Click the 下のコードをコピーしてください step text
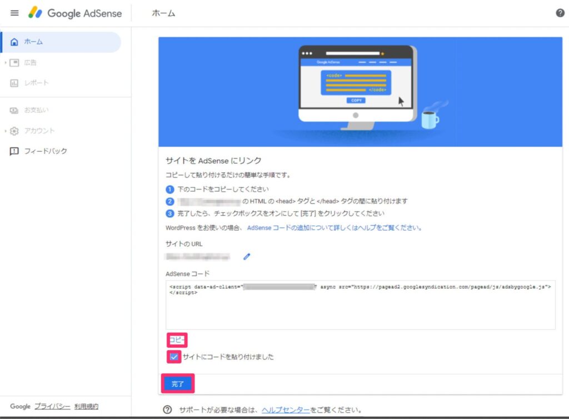 (223, 189)
